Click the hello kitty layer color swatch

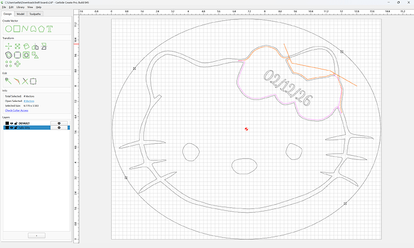[x=7, y=128]
